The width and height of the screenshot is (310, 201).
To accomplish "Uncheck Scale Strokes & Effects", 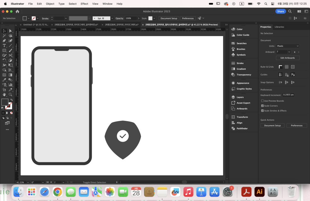I will tap(263, 111).
